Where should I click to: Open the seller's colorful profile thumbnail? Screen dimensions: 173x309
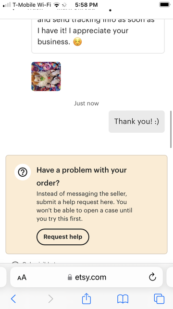tap(46, 76)
